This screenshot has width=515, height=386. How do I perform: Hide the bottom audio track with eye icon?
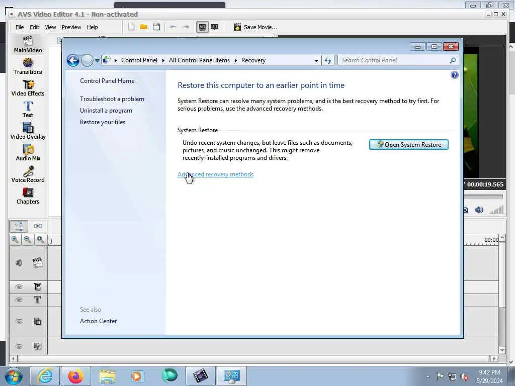pos(19,347)
